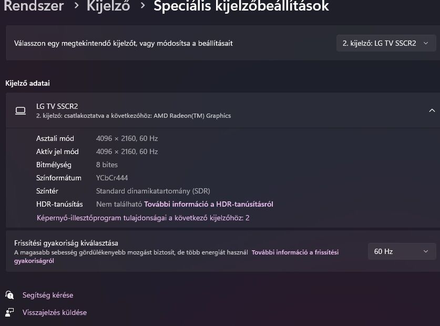The image size is (440, 326).
Task: Navigate to Kijelző in the breadcrumb
Action: [x=108, y=6]
